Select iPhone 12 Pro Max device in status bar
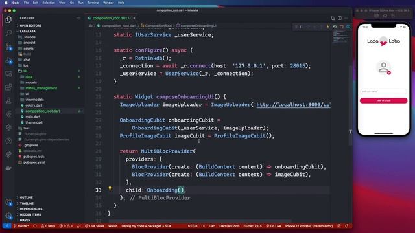The image size is (415, 233). [309, 226]
